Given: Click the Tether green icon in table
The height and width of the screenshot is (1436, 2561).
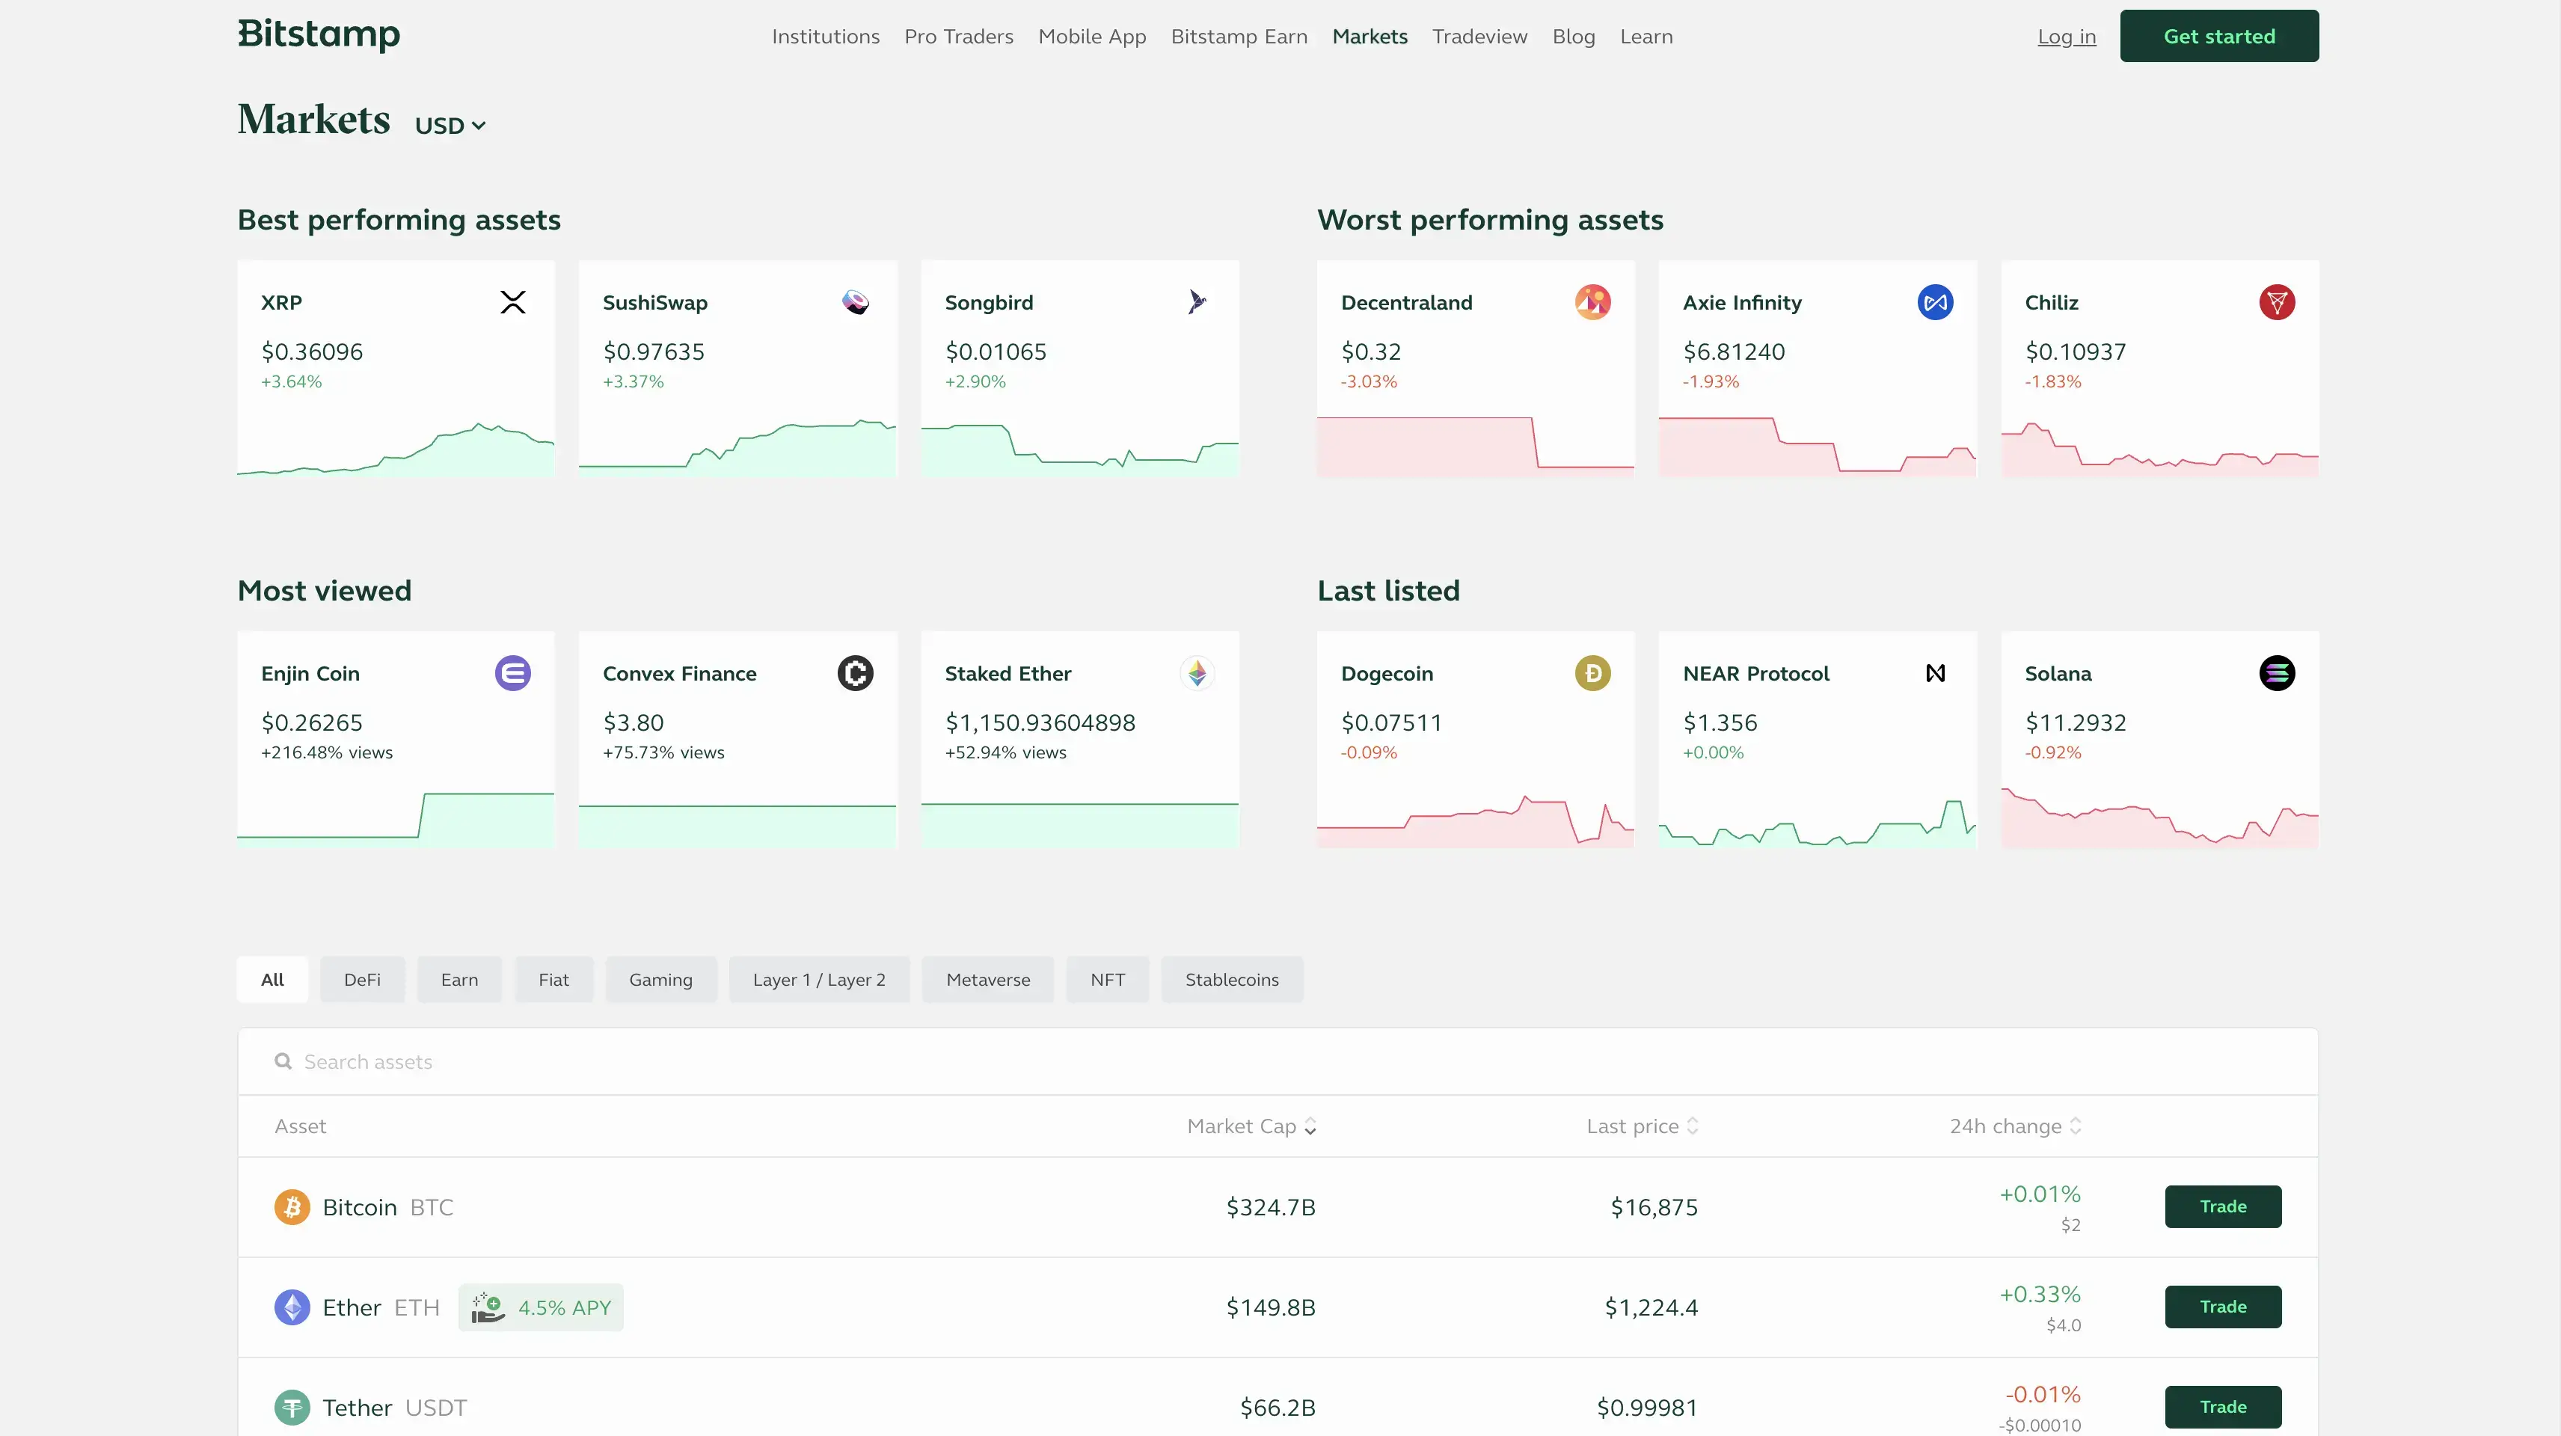Looking at the screenshot, I should click(292, 1408).
